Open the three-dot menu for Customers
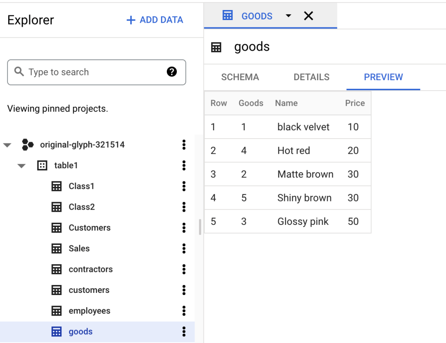The height and width of the screenshot is (343, 446). coord(184,228)
